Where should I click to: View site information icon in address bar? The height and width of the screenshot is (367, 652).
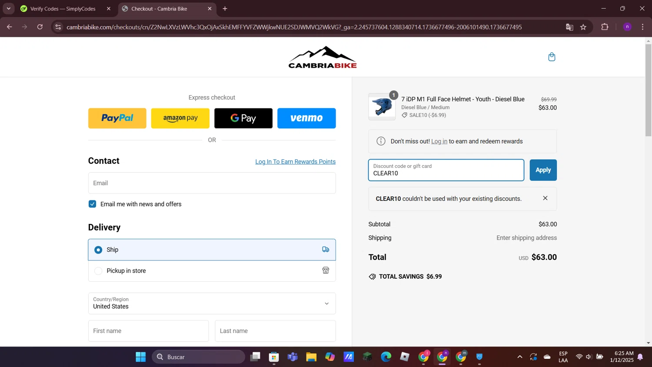(58, 27)
